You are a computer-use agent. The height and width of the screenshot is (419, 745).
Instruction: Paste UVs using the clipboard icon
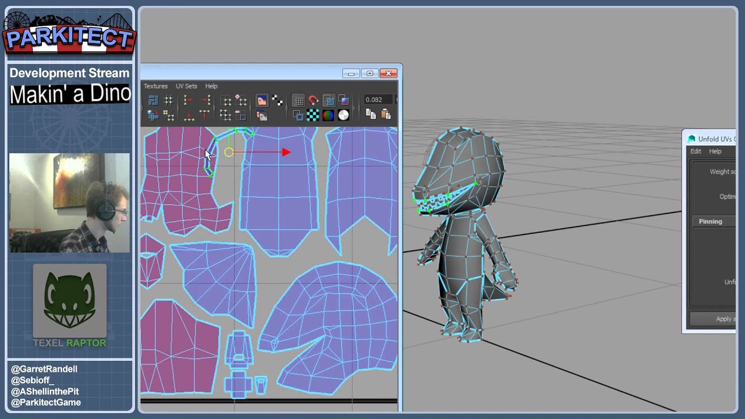(x=385, y=115)
